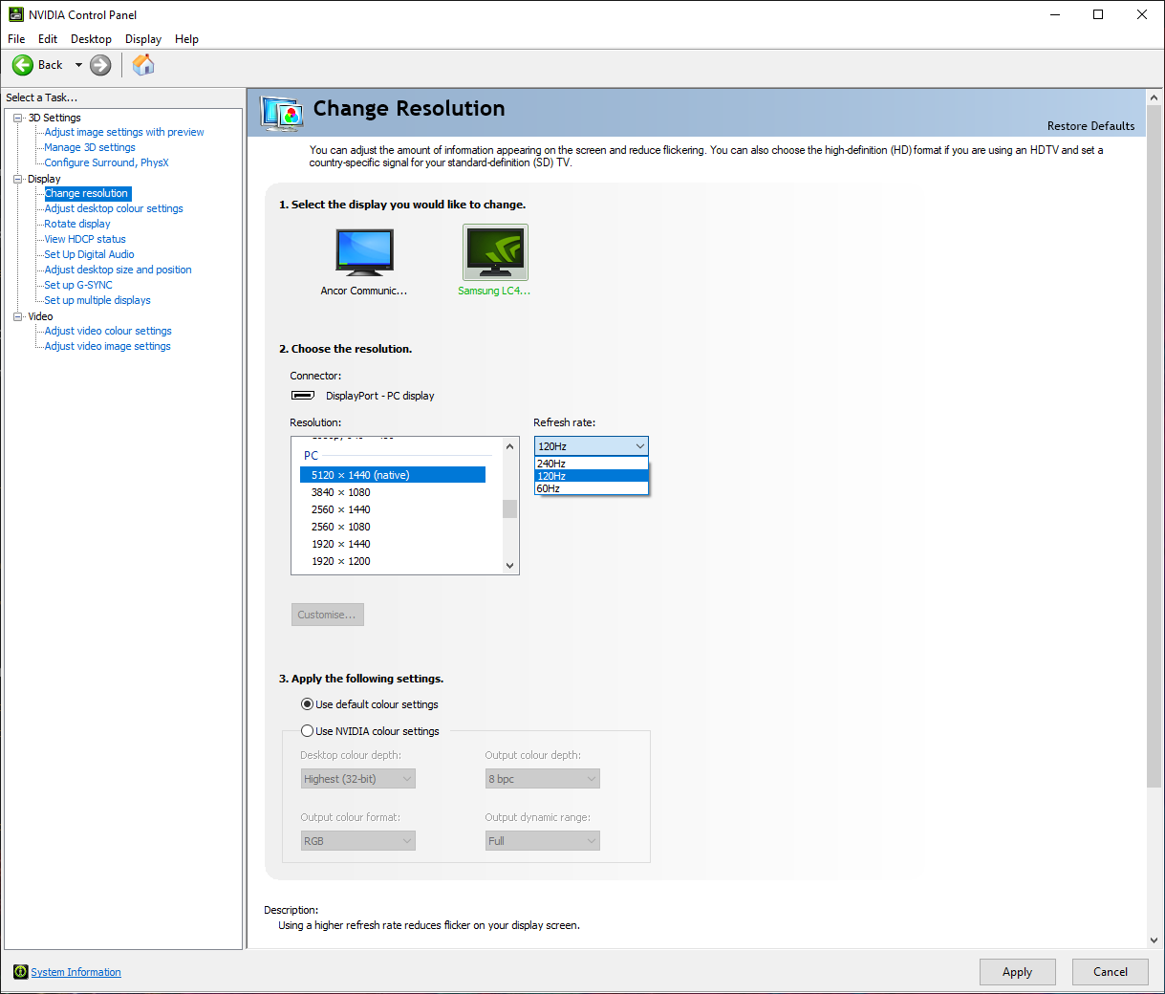Open Output colour format dropdown
Screen dimensions: 1165x994
(x=358, y=841)
